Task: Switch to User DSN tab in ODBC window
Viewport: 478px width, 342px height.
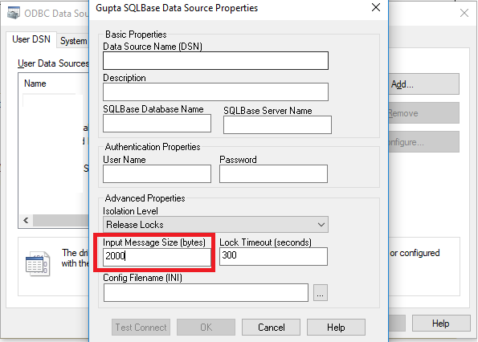Action: [31, 39]
